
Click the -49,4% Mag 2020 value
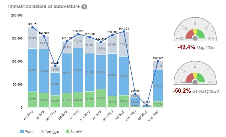(186, 47)
